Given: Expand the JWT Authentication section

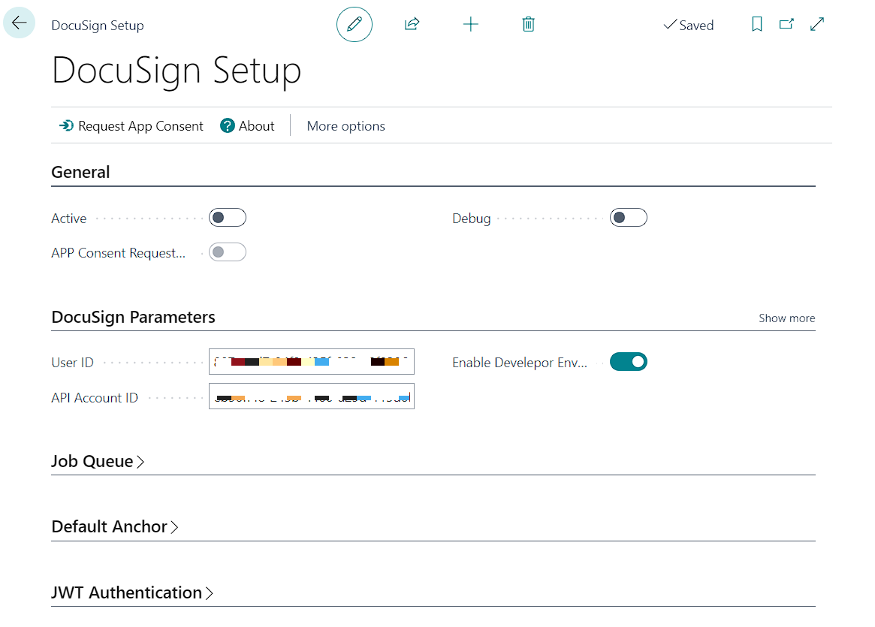Looking at the screenshot, I should point(132,592).
